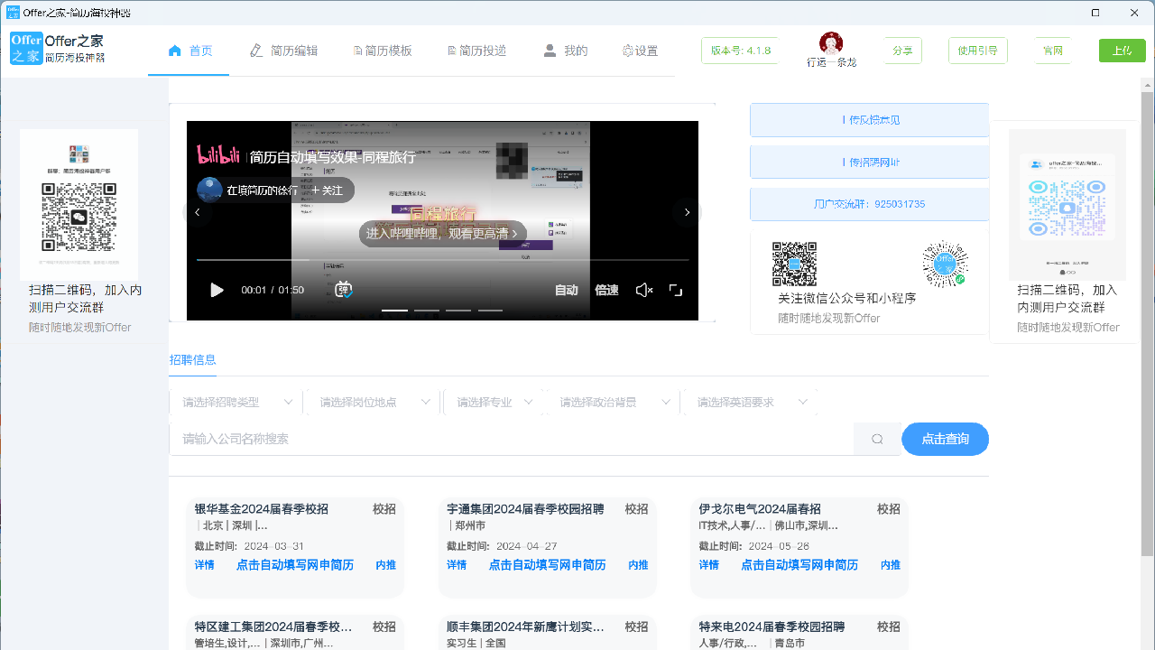Switch to the 首页 tab
The height and width of the screenshot is (650, 1155).
click(189, 51)
